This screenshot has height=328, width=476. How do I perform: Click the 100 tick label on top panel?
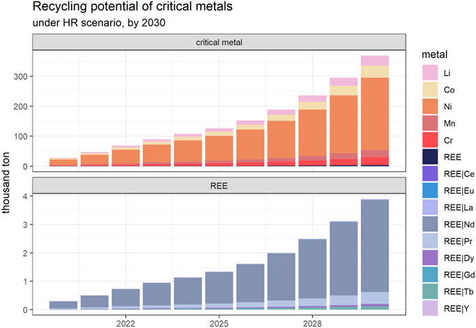20,137
